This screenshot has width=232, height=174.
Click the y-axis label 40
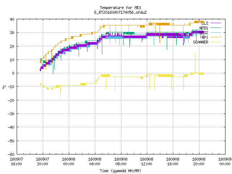pyautogui.click(x=12, y=19)
